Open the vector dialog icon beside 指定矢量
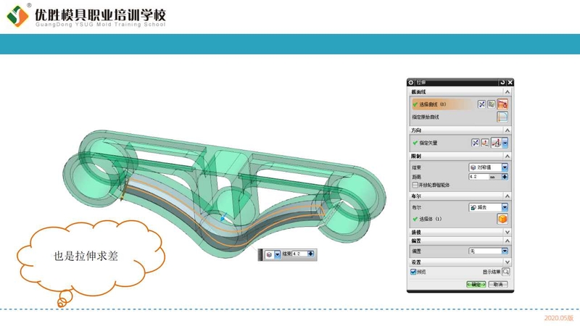This screenshot has width=580, height=326. [x=486, y=143]
